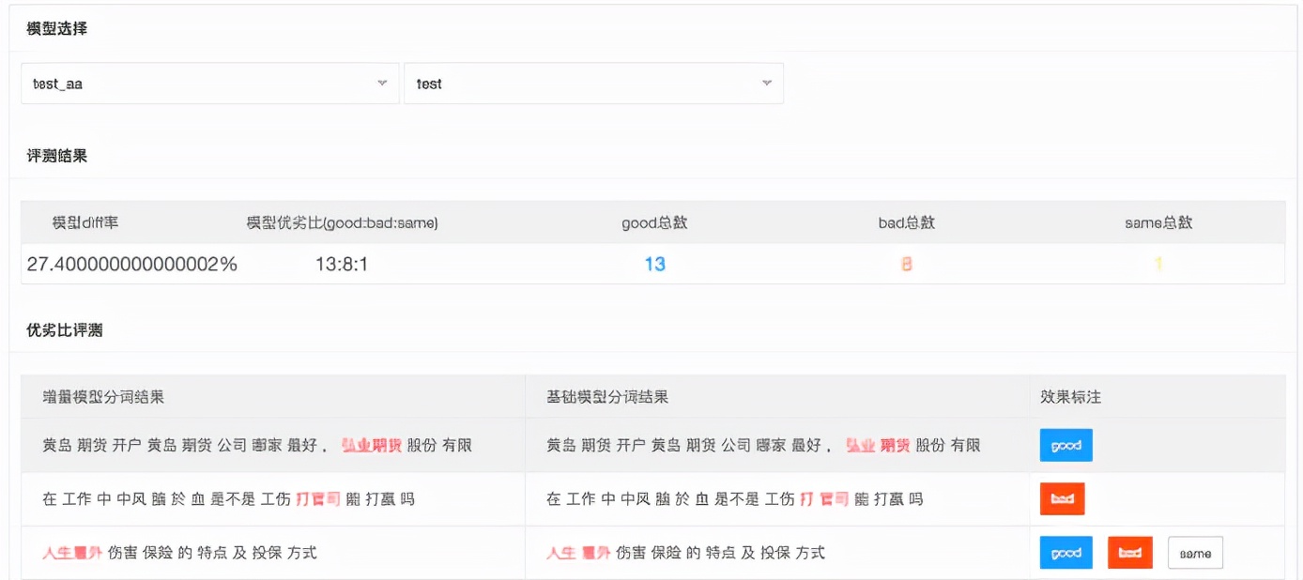The width and height of the screenshot is (1303, 580).
Task: Open the dropdown arrow beside test_aa
Action: pyautogui.click(x=383, y=83)
